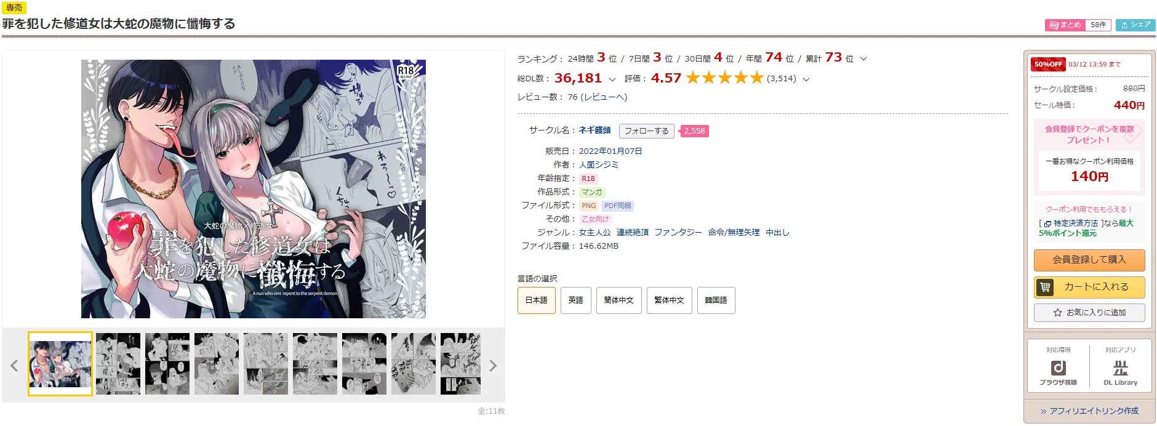Screen dimensions: 1157x426
Task: Open the ファンタジー genre tag
Action: coord(678,233)
